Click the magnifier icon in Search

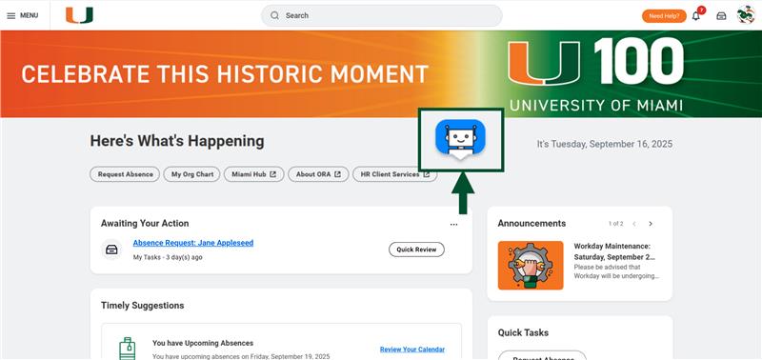[274, 15]
